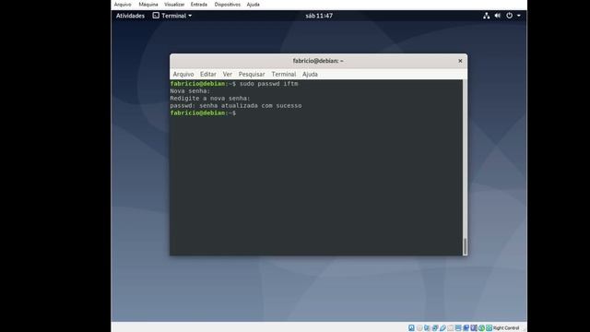
Task: Open the VirtualBox Arquivo menu
Action: pyautogui.click(x=123, y=5)
